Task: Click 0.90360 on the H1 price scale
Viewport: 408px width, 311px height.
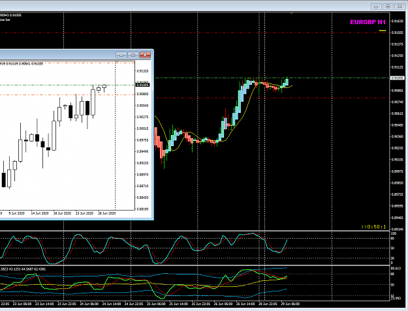Action: click(398, 136)
